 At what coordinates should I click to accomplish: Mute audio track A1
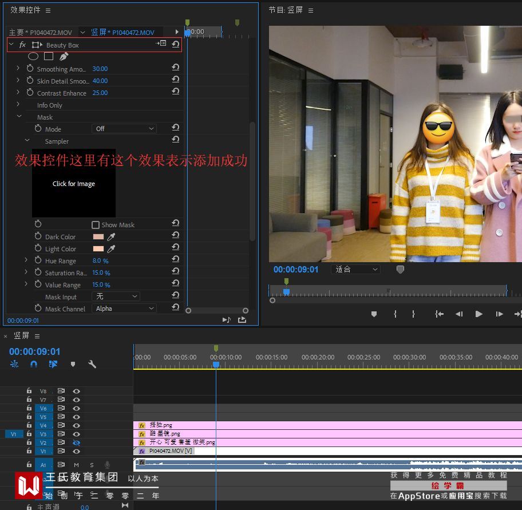click(x=76, y=465)
